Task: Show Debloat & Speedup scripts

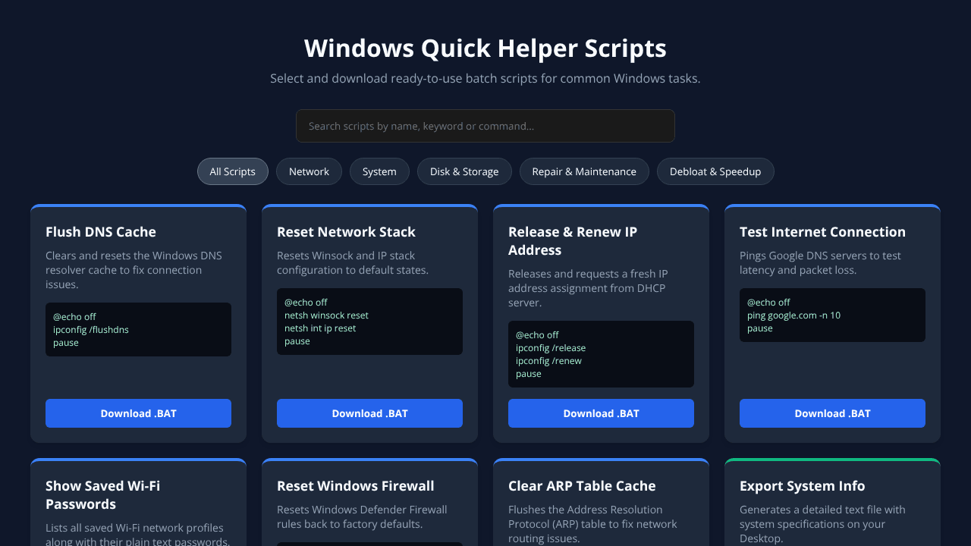Action: click(x=715, y=171)
